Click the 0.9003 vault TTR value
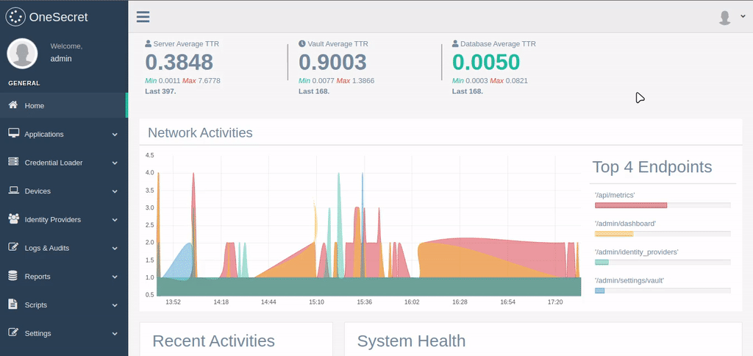The image size is (753, 356). pyautogui.click(x=333, y=63)
